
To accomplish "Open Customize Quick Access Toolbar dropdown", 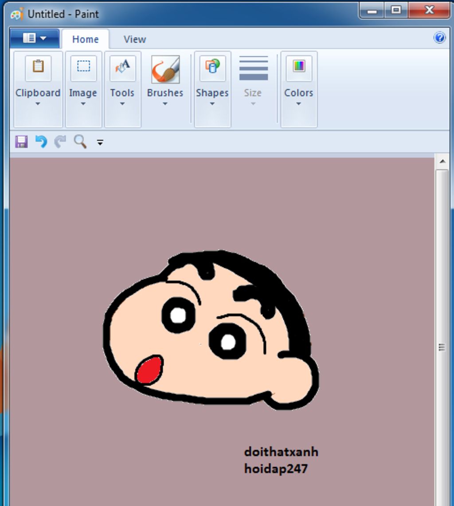I will (100, 142).
